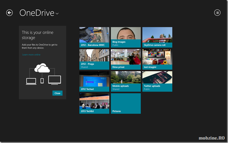Open the test imagini folder
The width and height of the screenshot is (228, 143).
click(x=157, y=59)
